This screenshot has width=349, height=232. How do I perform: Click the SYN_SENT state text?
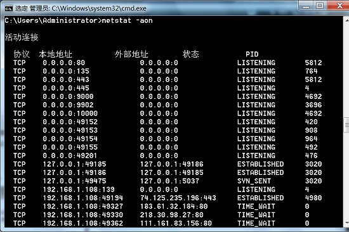point(254,181)
